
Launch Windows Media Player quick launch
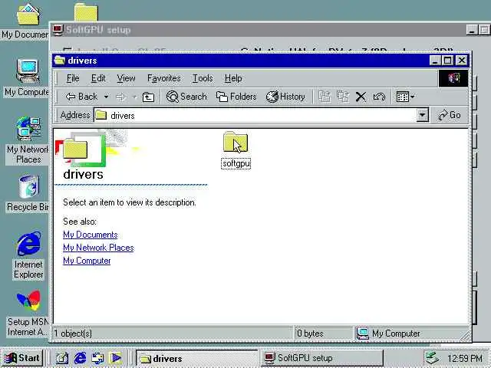pos(116,358)
